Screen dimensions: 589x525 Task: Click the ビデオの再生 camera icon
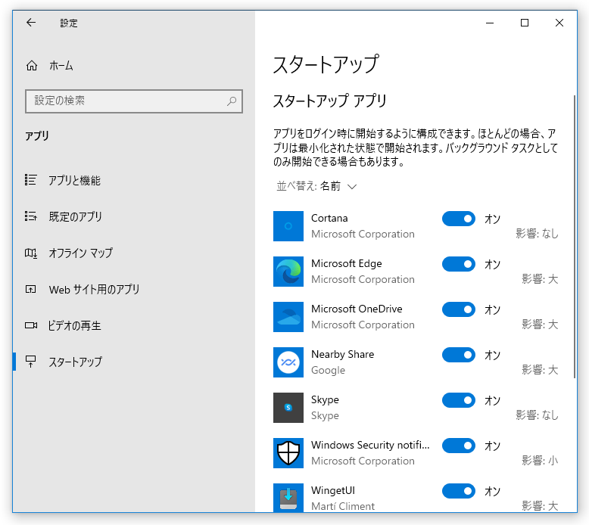[30, 325]
